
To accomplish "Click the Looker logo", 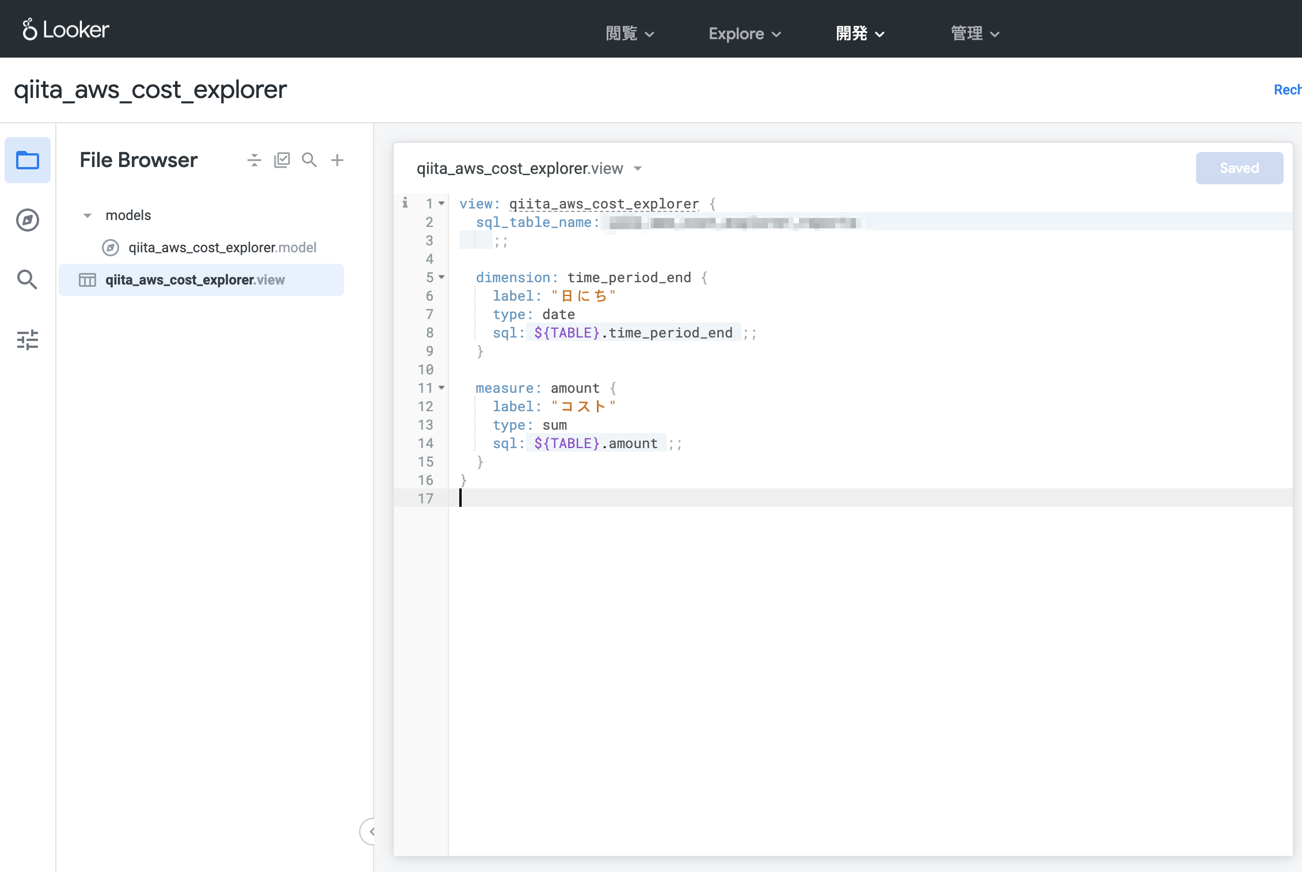I will 66,29.
